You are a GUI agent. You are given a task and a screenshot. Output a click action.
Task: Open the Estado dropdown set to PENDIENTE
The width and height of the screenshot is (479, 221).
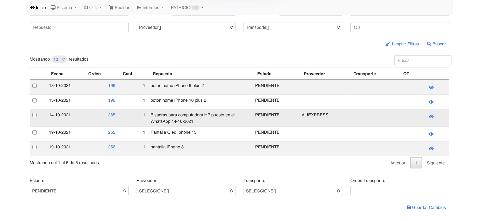pos(79,191)
